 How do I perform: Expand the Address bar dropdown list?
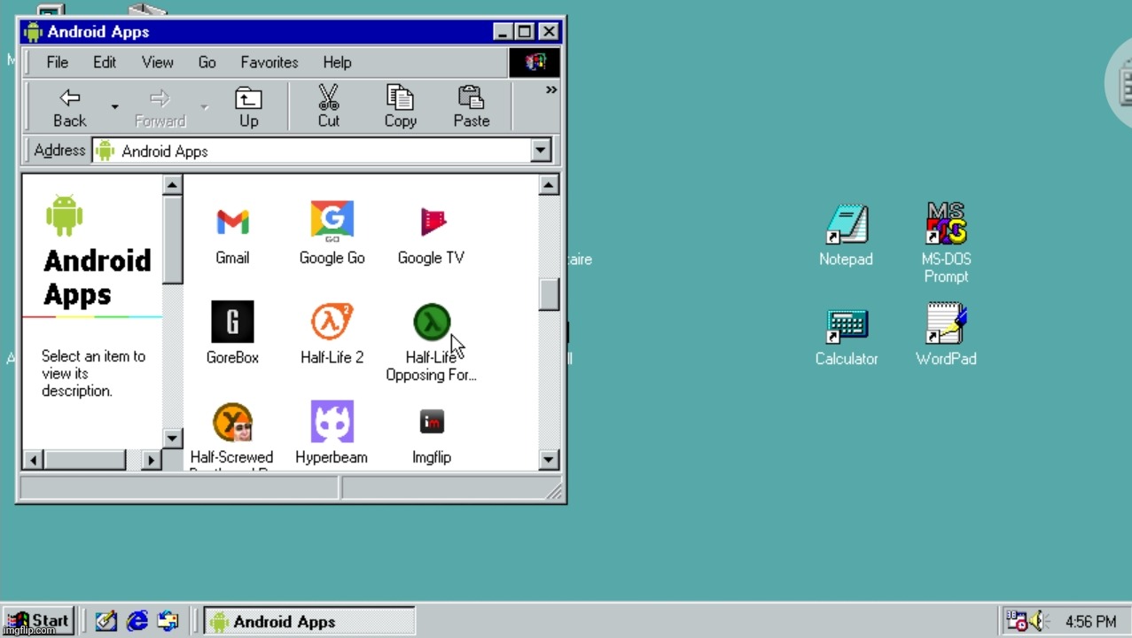click(x=541, y=151)
